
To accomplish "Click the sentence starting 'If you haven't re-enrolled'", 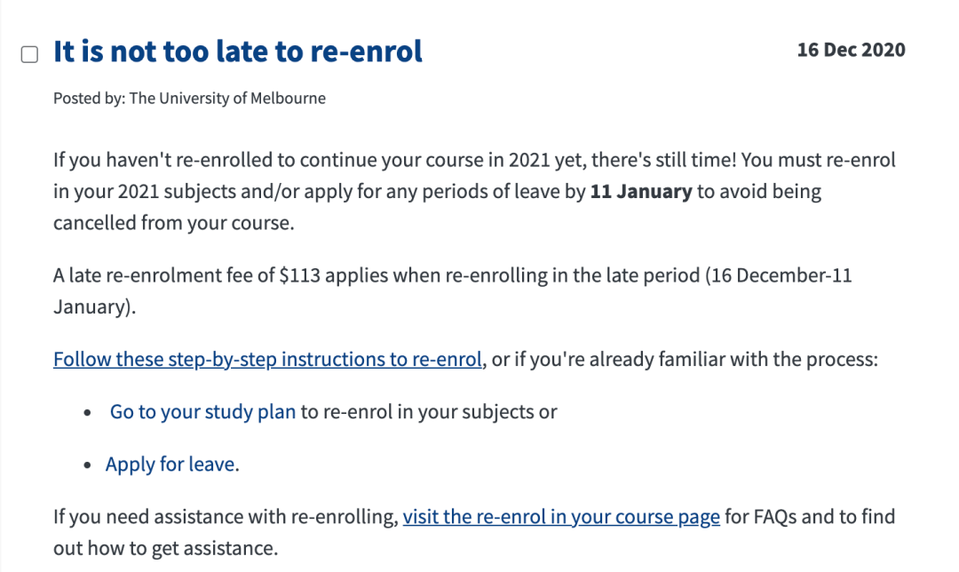I will [x=474, y=191].
